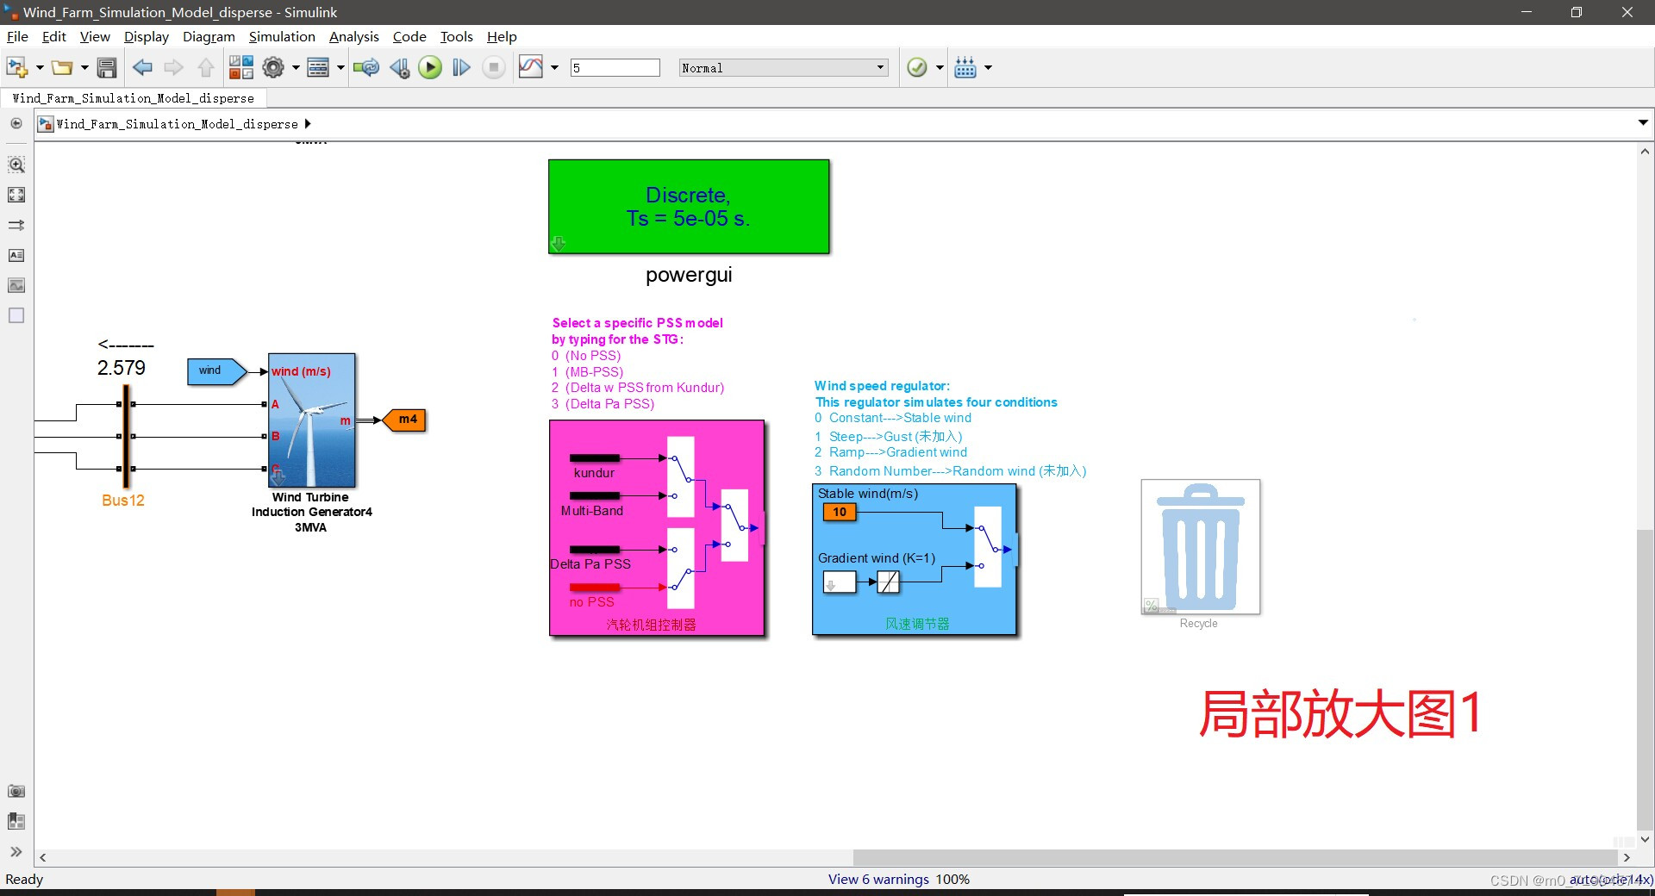Stop the simulation

tap(492, 67)
